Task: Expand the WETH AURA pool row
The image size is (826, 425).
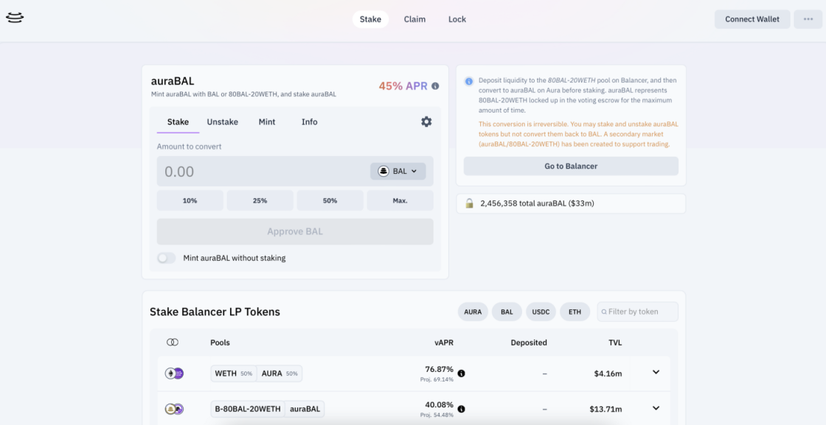Action: (x=656, y=373)
